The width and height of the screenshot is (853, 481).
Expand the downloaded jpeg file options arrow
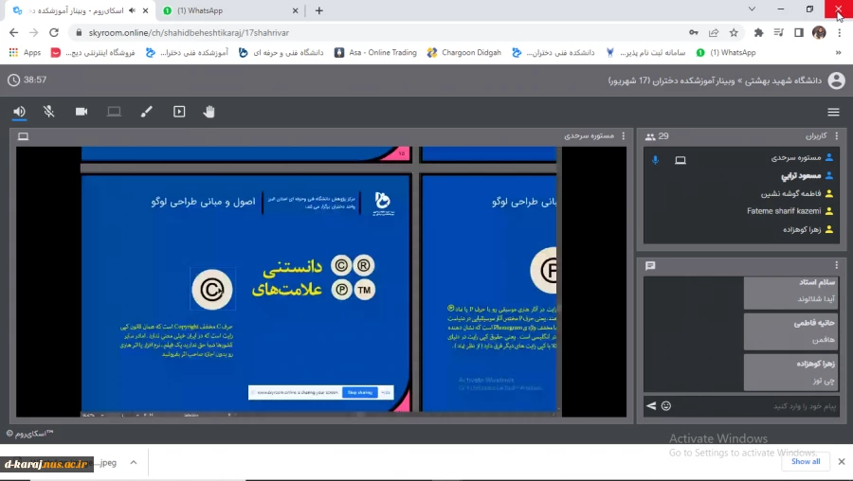pyautogui.click(x=134, y=462)
